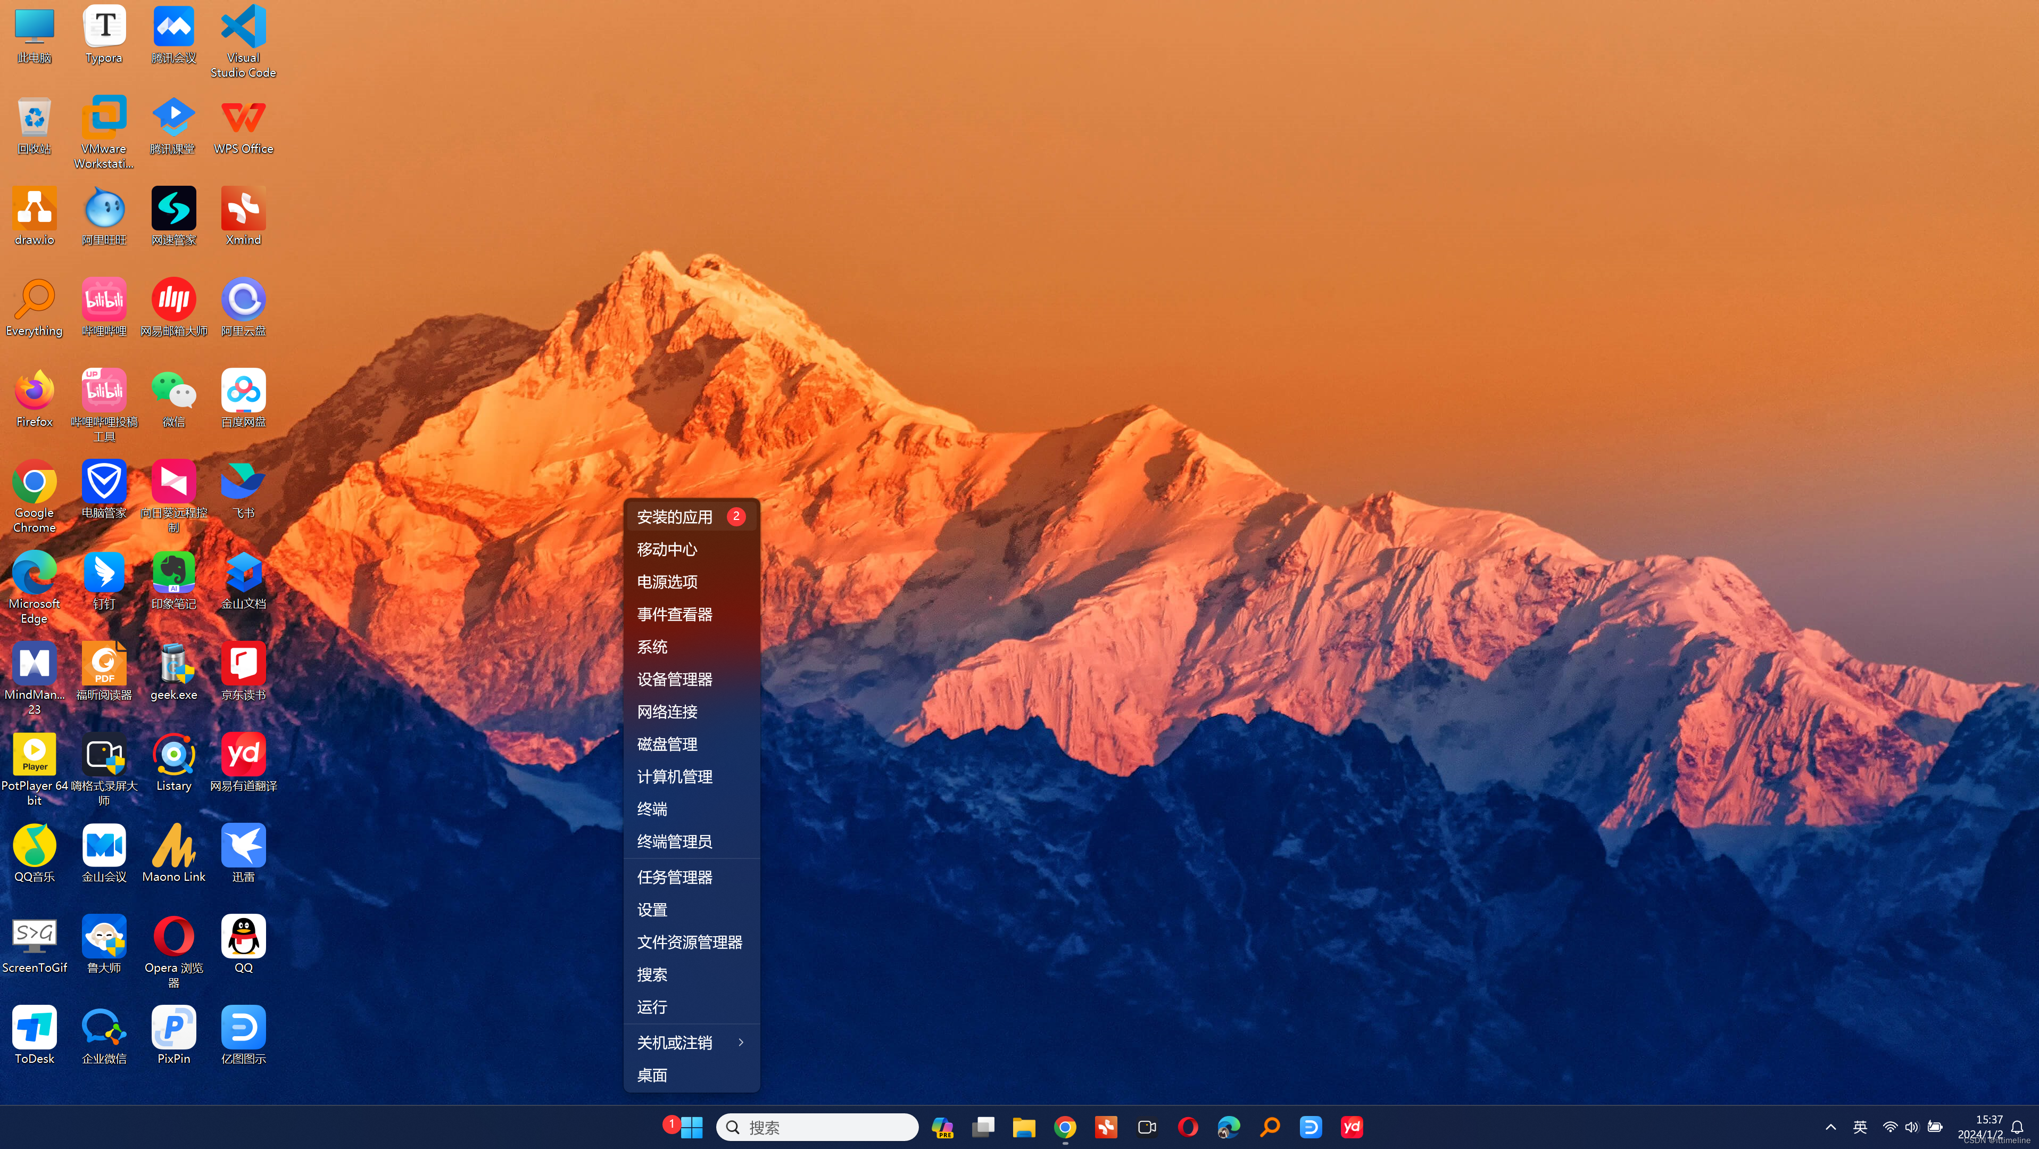2039x1149 pixels.
Task: Choose 电源选项 menu entry
Action: tap(691, 582)
